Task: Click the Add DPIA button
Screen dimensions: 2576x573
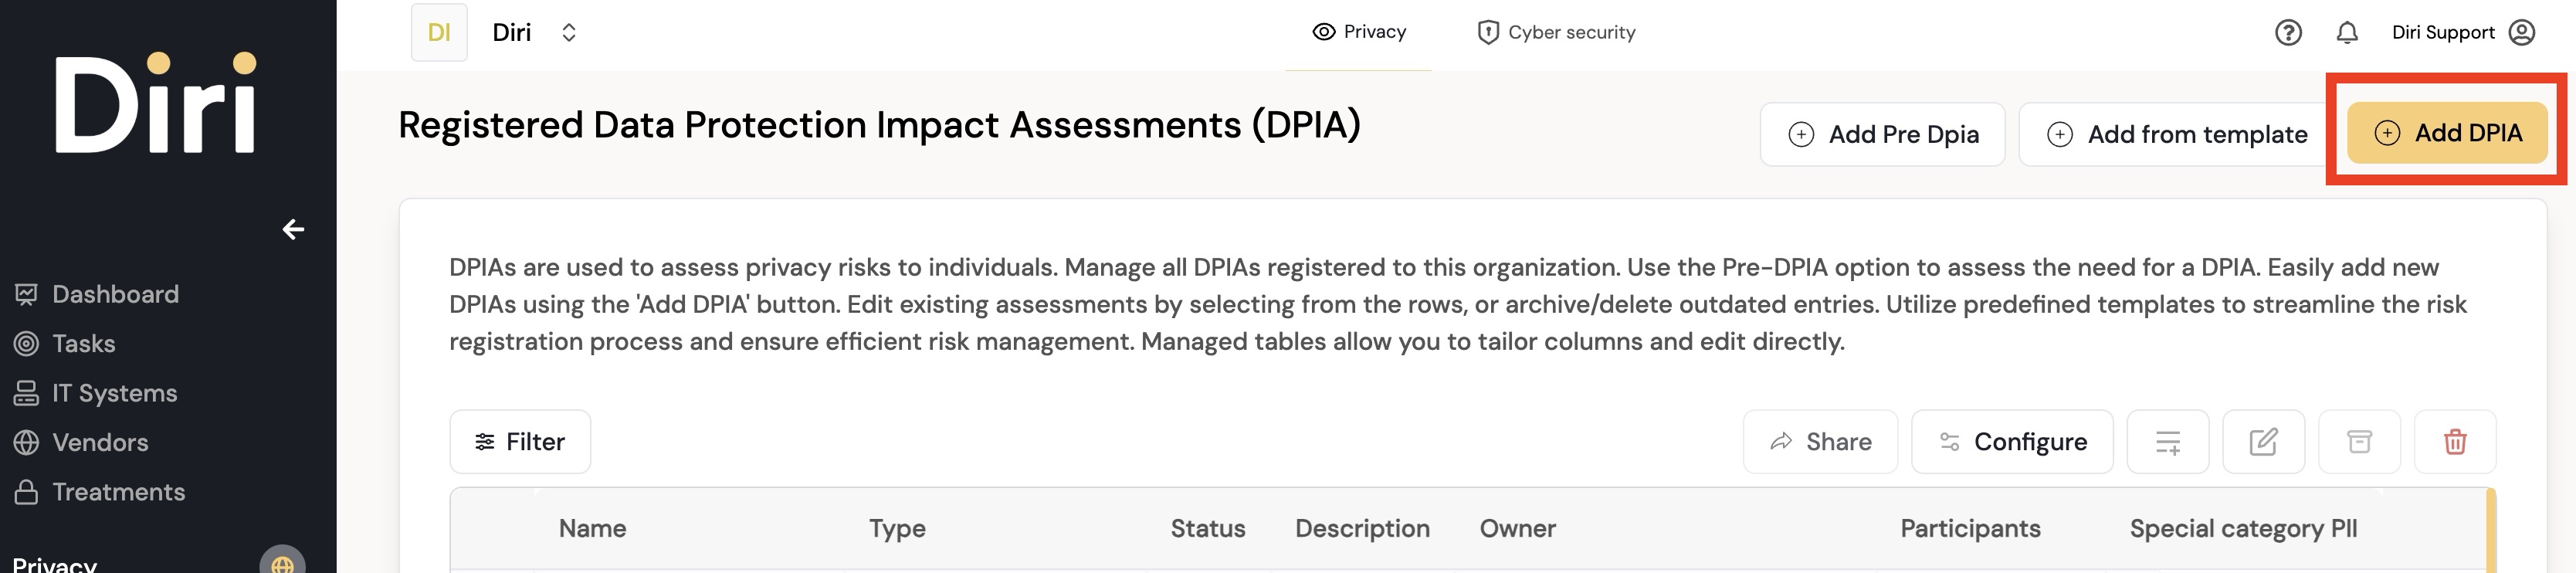Action: point(2447,132)
